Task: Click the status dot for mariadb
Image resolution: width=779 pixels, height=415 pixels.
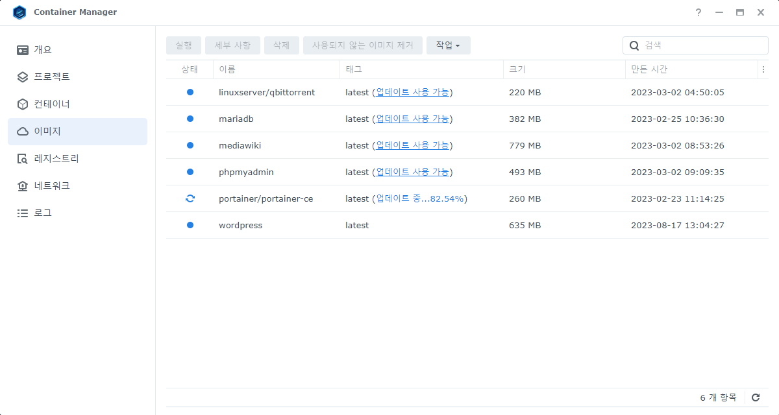Action: [190, 119]
